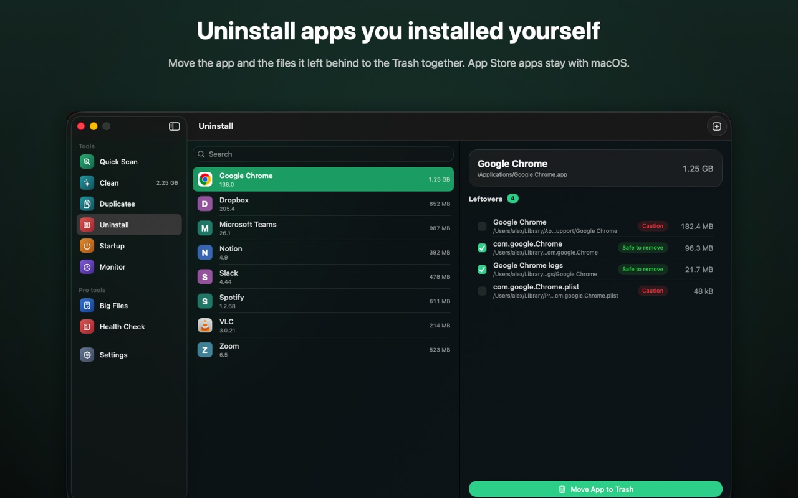798x498 pixels.
Task: Open Health Check from the sidebar
Action: click(129, 327)
